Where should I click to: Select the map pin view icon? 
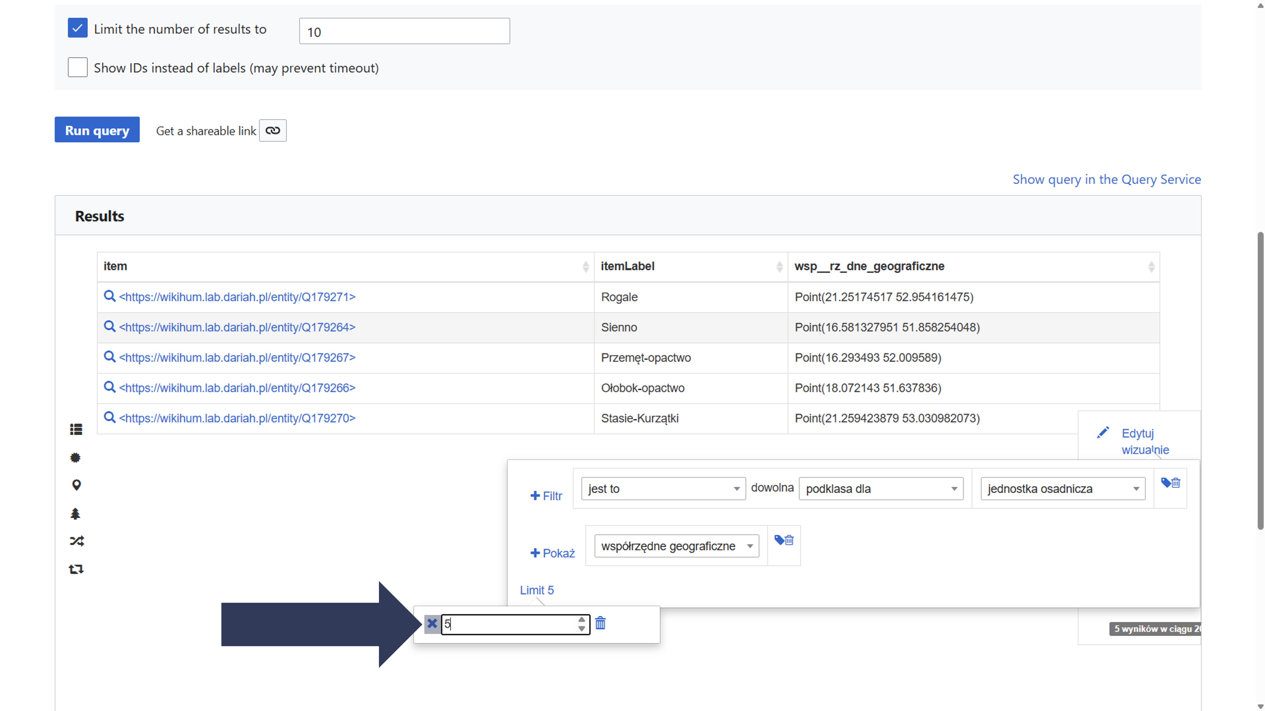point(76,485)
